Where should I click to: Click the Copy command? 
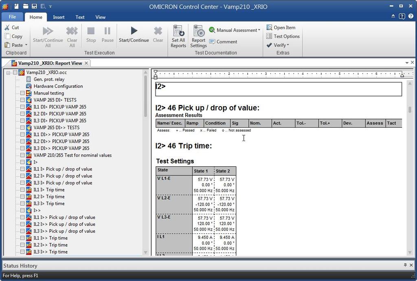point(13,36)
